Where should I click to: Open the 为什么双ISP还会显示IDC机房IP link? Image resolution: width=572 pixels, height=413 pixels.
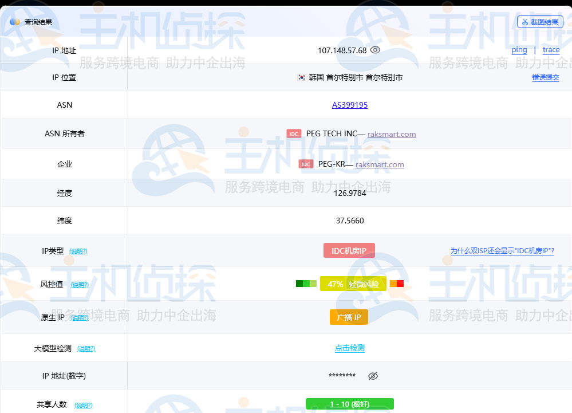click(x=502, y=250)
